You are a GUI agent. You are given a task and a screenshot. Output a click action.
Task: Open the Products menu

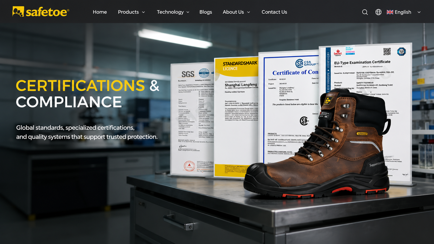[x=128, y=12]
